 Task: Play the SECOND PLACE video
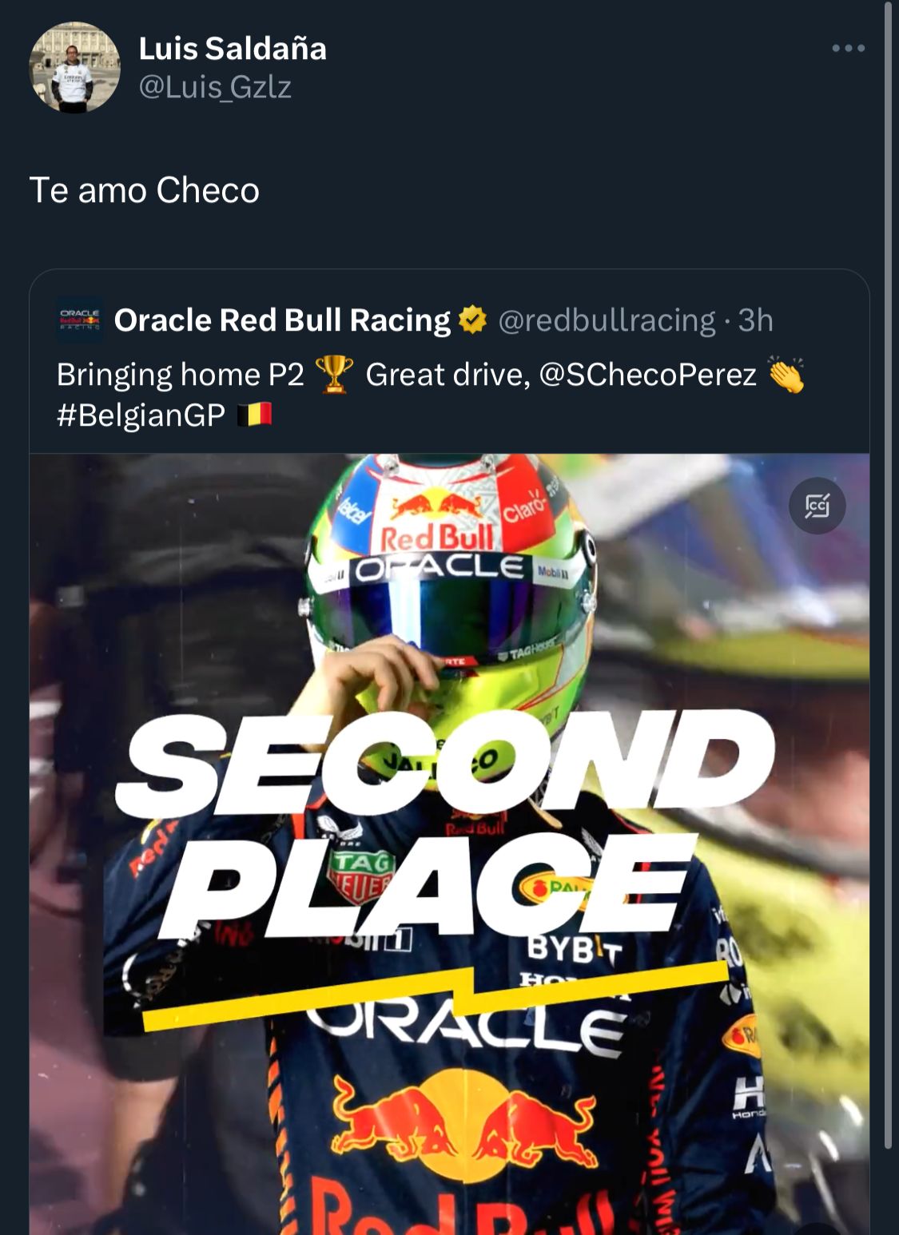point(449,839)
